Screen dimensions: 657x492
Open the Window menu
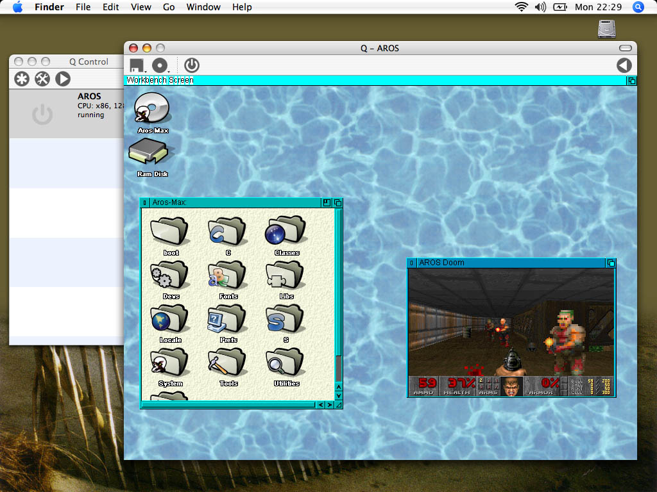[203, 7]
